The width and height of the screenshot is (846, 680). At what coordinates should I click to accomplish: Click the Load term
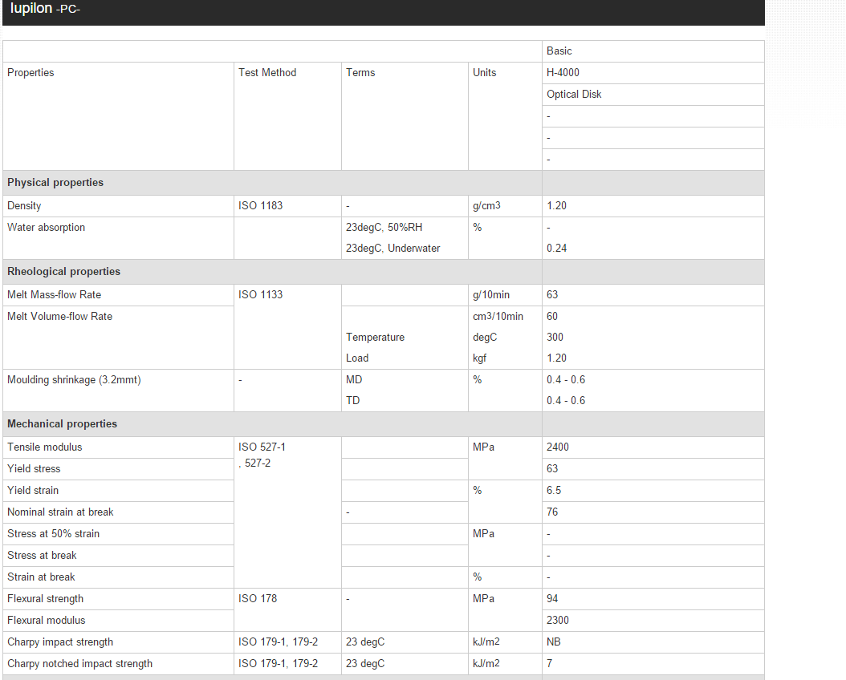coord(357,358)
